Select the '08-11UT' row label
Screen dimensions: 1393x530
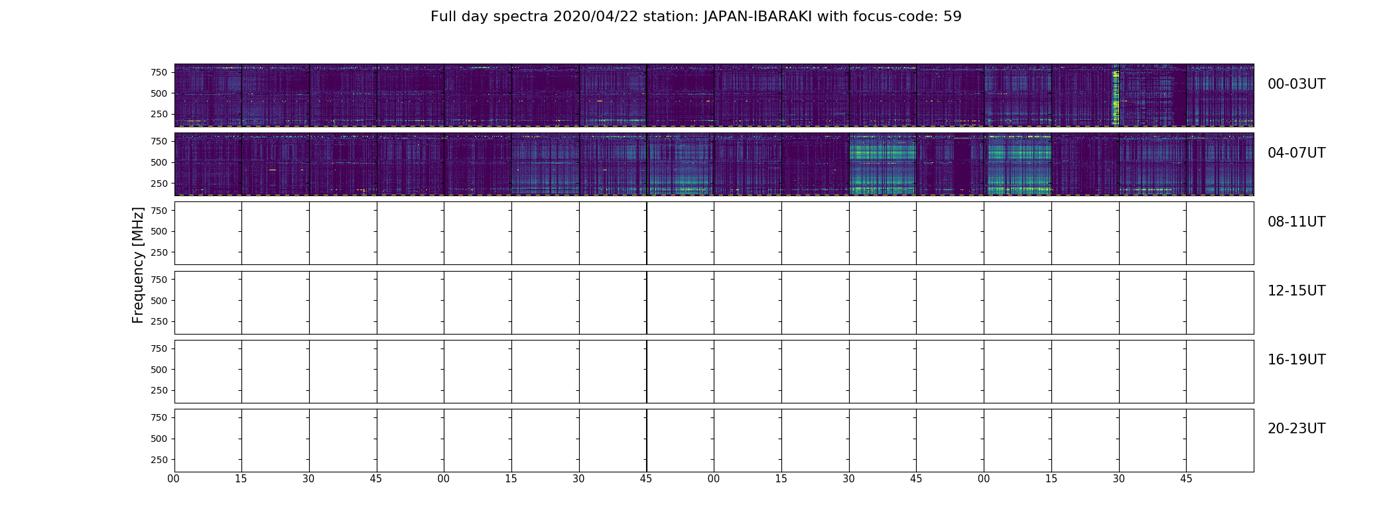[1296, 222]
